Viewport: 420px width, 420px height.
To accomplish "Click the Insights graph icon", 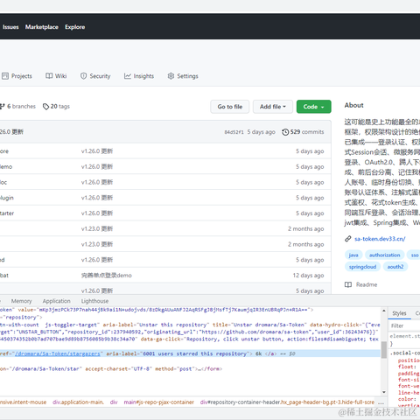I will tap(128, 76).
